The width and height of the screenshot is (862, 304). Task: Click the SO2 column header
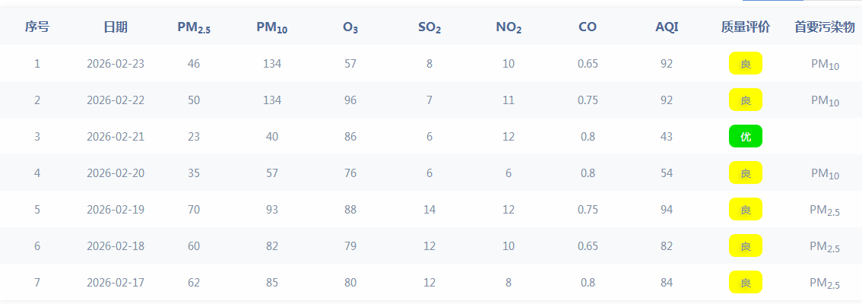(429, 27)
